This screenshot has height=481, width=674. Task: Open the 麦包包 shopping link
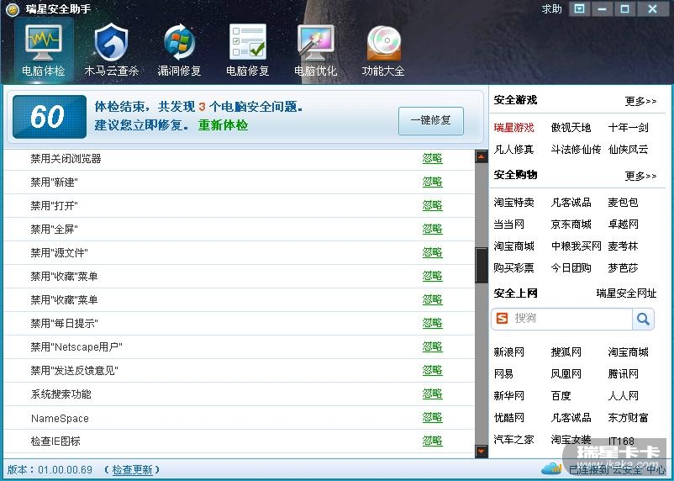tap(623, 203)
